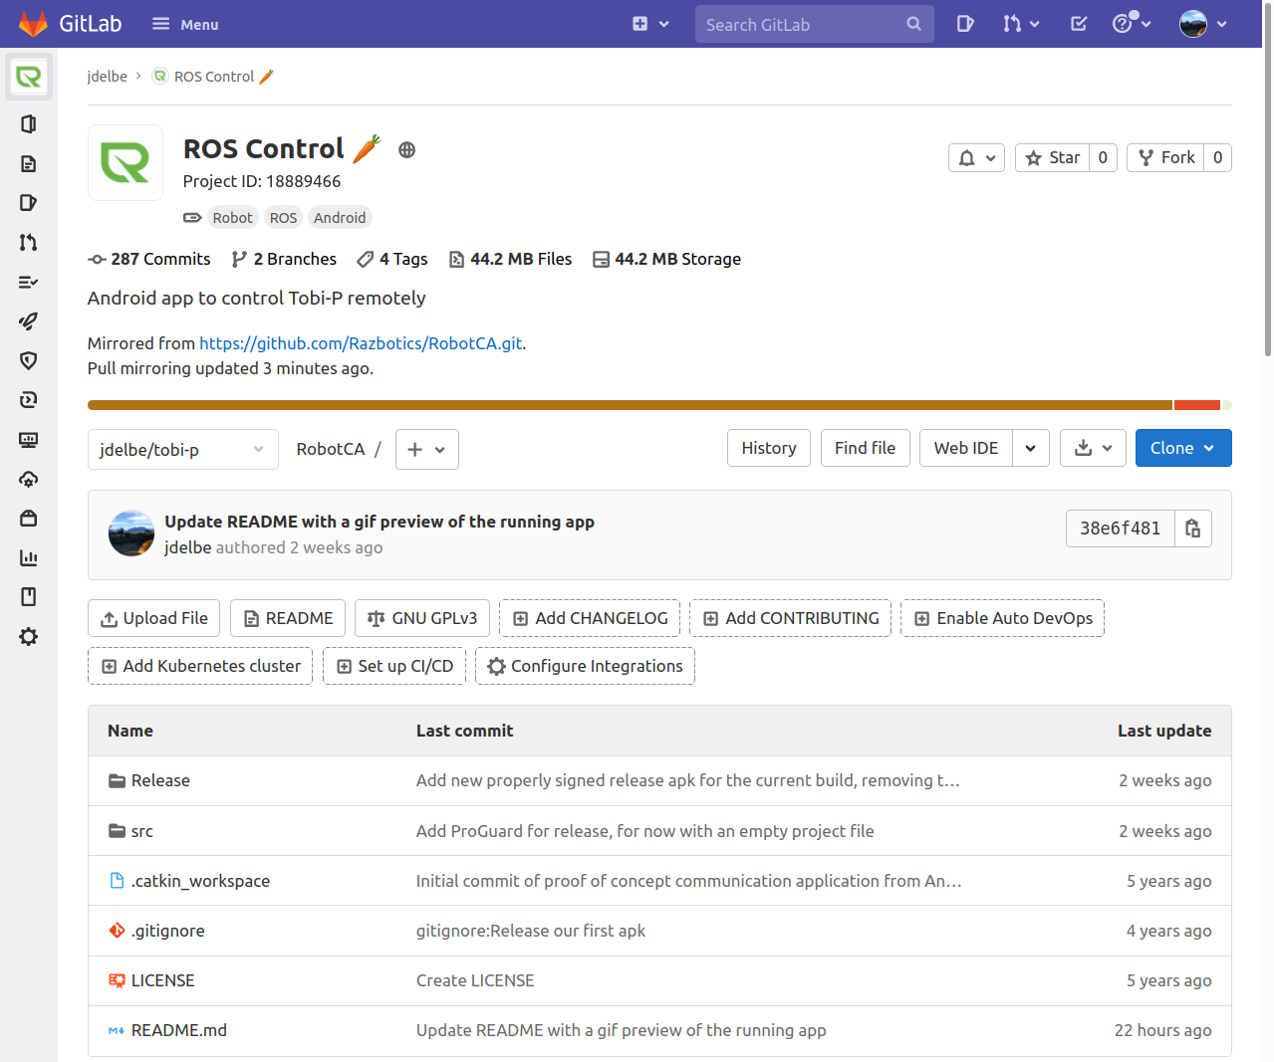The height and width of the screenshot is (1062, 1274).
Task: Click the History button
Action: click(x=769, y=448)
